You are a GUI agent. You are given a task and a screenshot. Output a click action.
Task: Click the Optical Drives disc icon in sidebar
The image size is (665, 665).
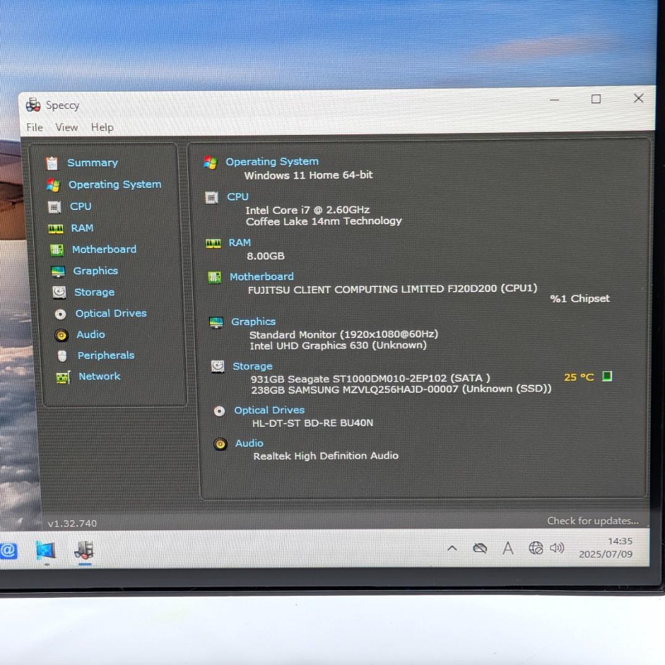pos(60,314)
